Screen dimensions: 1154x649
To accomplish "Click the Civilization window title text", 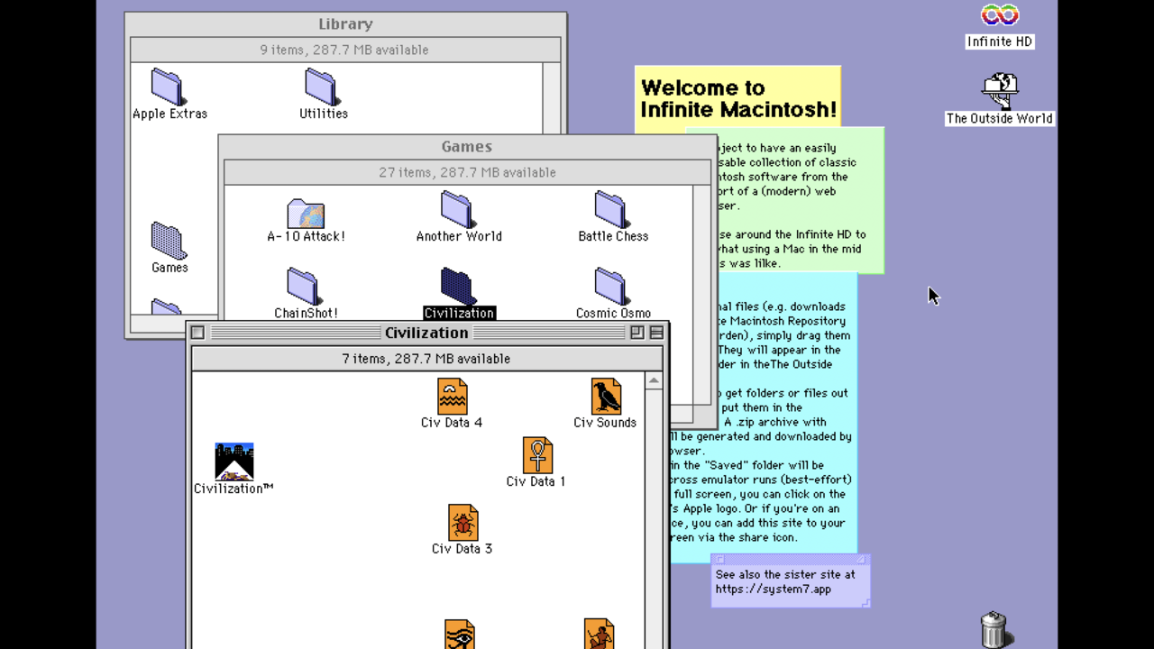I will 426,333.
